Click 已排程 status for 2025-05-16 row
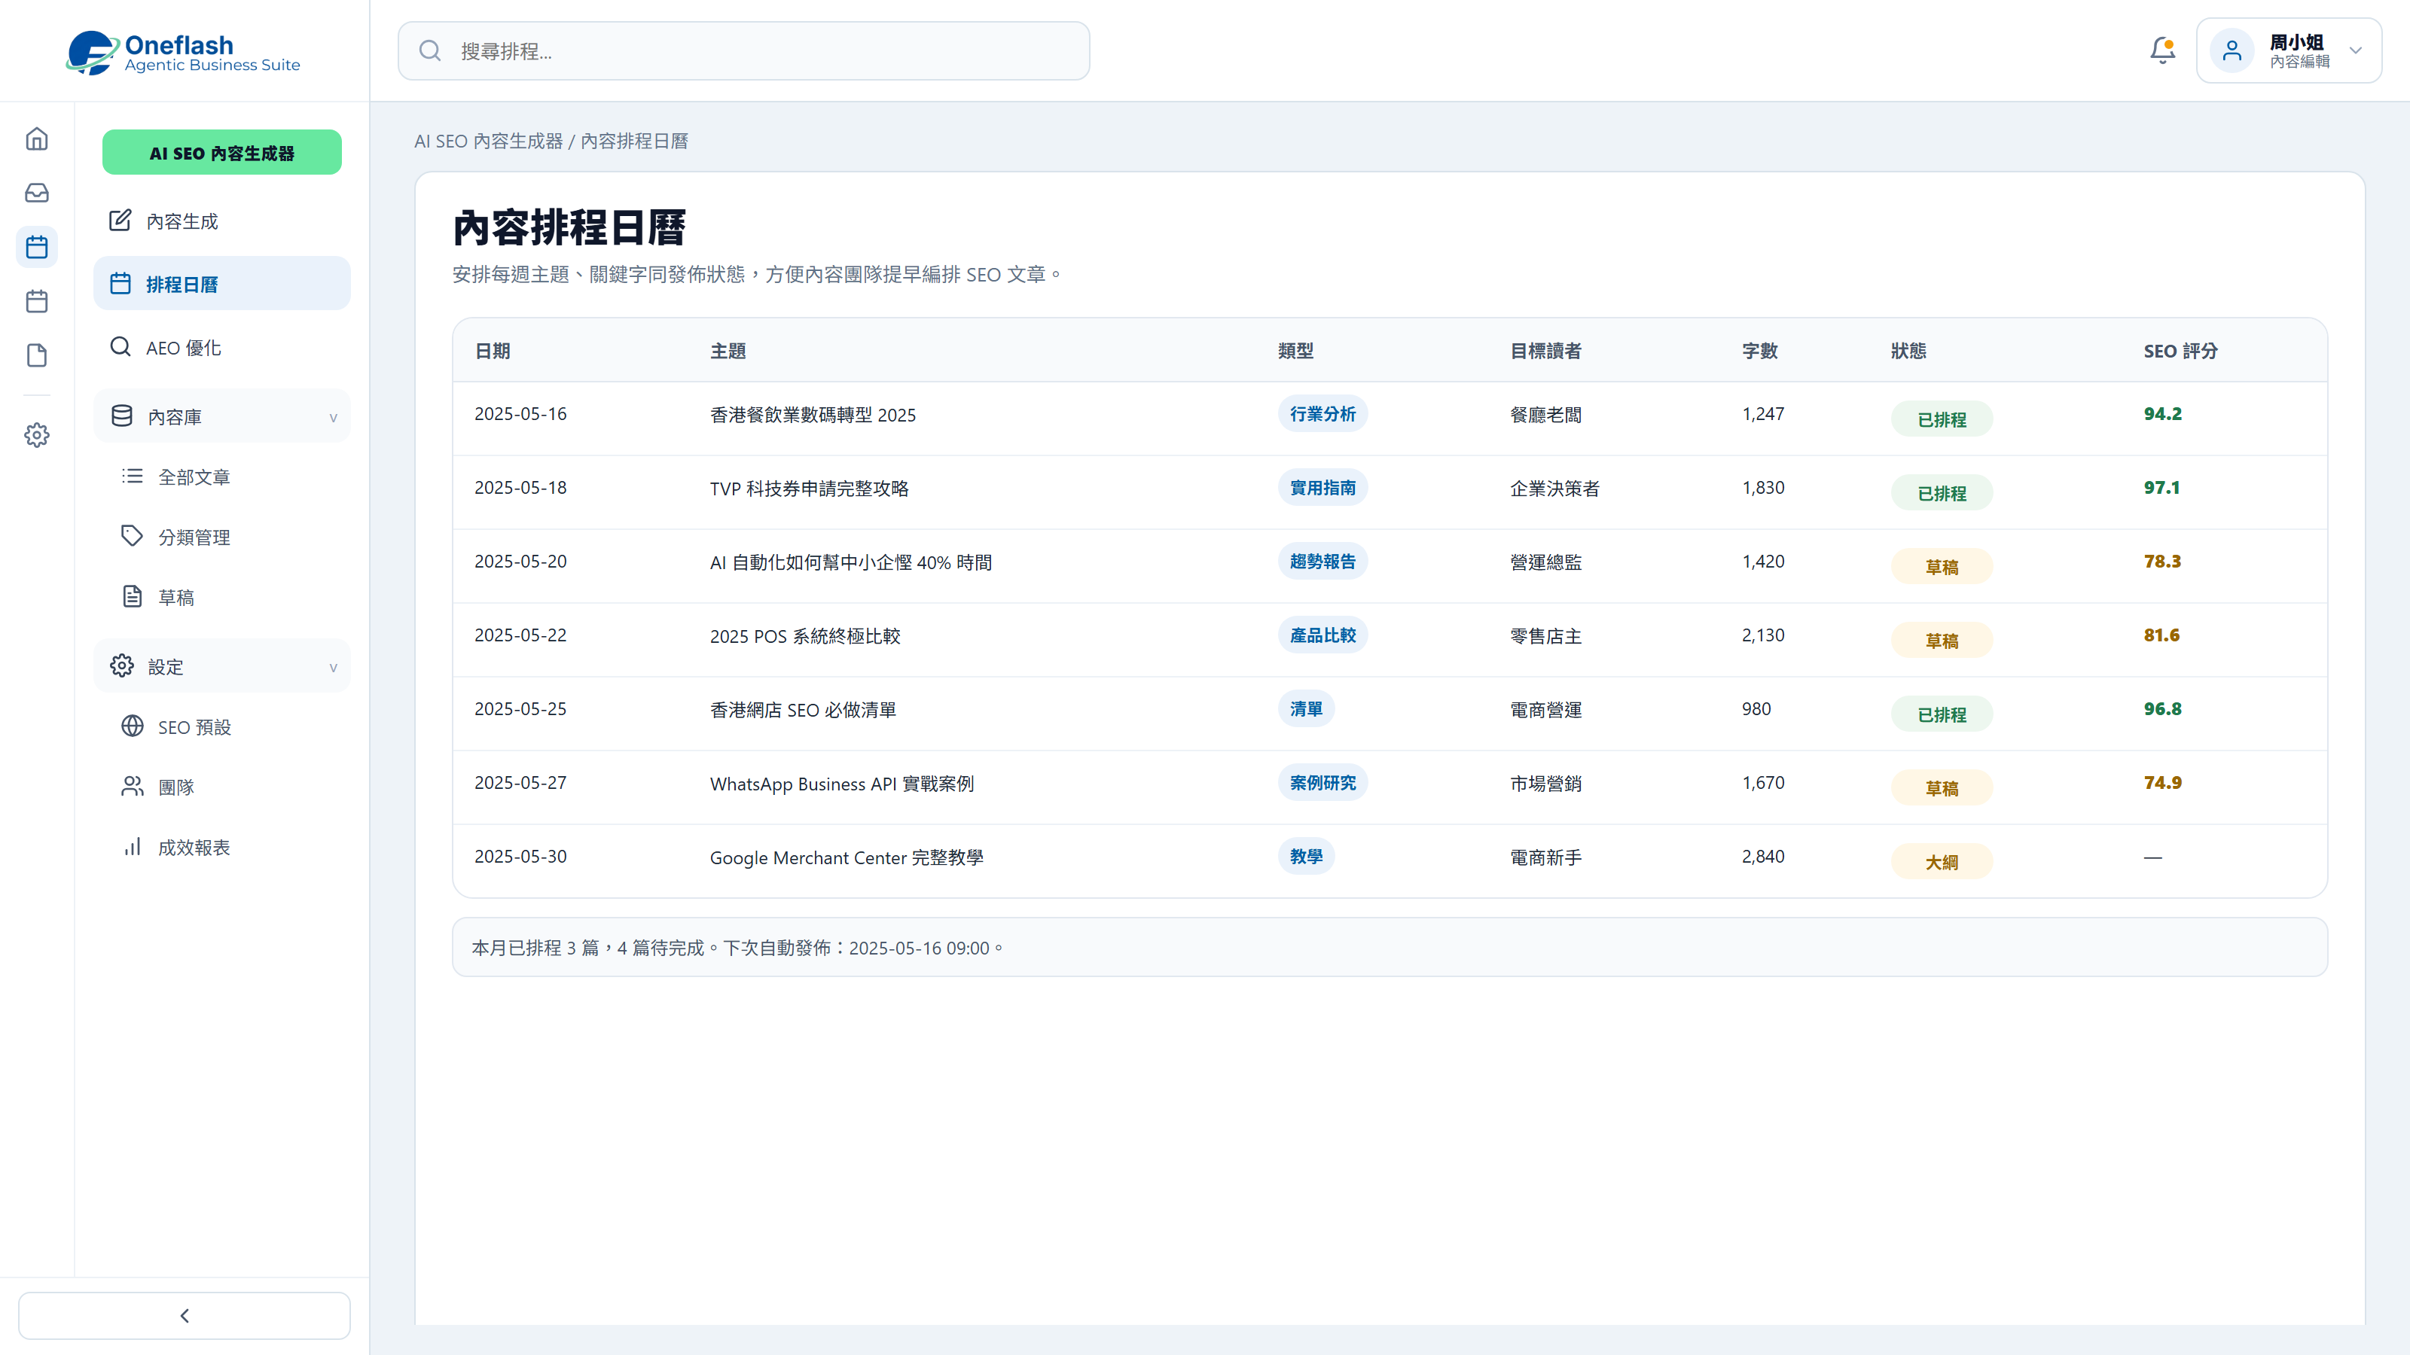The image size is (2410, 1355). point(1942,419)
